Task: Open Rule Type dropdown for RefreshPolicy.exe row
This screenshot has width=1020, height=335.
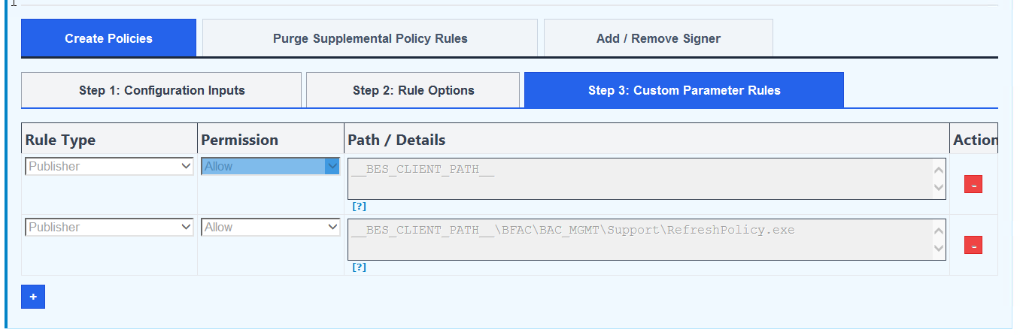Action: (110, 228)
